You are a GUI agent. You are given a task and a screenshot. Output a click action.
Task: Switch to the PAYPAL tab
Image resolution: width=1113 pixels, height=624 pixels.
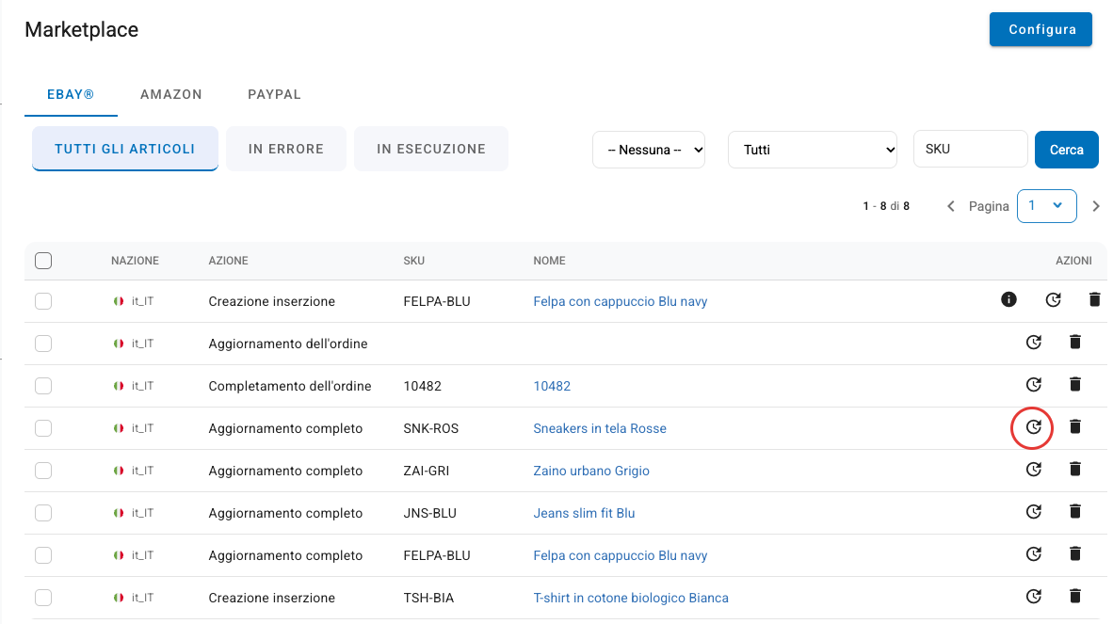coord(275,94)
